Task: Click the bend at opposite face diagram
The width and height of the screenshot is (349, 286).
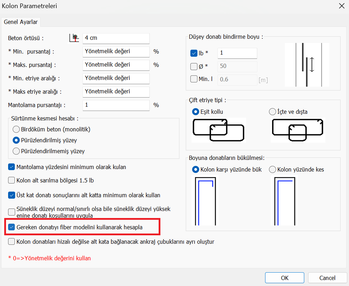Action: coord(205,201)
